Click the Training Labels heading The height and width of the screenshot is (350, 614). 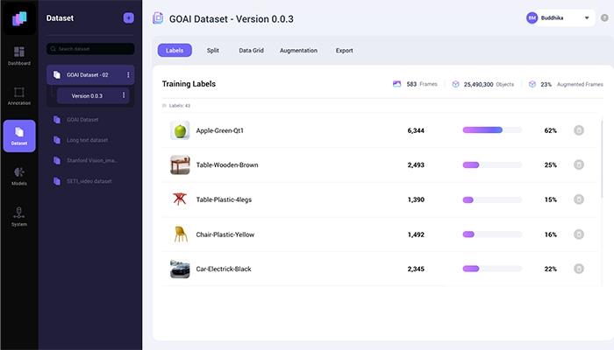pos(189,84)
